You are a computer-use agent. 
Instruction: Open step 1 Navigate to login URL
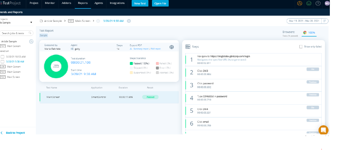pos(254,60)
